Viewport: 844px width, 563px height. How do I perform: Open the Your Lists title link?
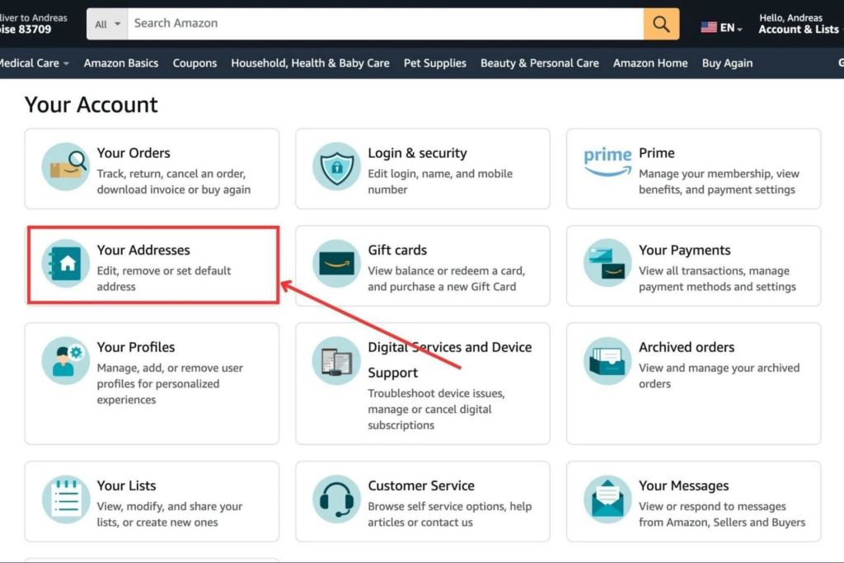pos(126,486)
